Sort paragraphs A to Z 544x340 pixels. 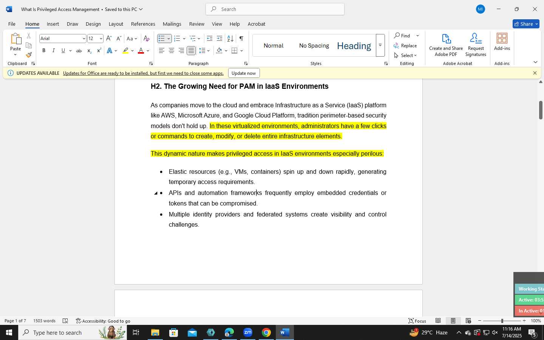click(x=230, y=39)
